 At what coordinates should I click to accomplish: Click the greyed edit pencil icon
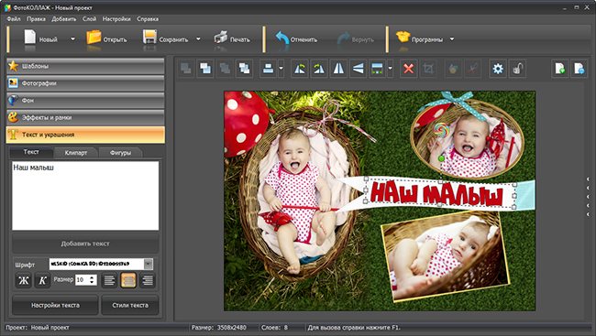[x=472, y=69]
